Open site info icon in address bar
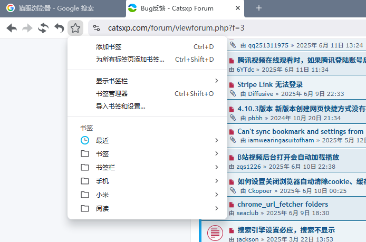 pos(97,28)
